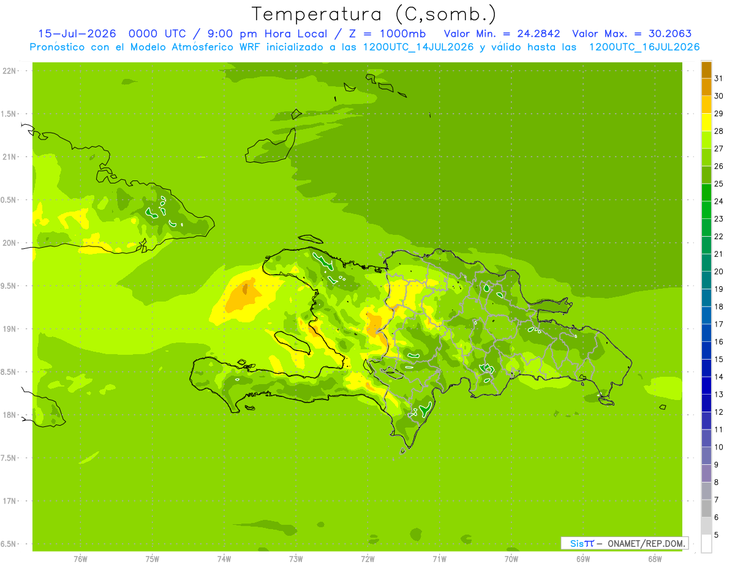The width and height of the screenshot is (735, 567).
Task: Click the "76W" longitude label
Action: point(80,559)
